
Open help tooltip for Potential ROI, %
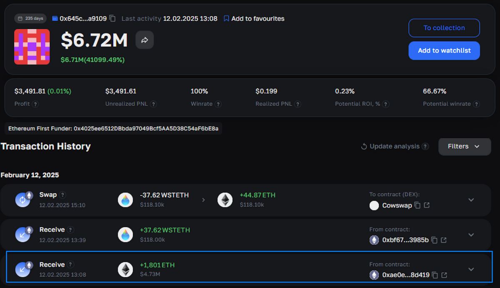coord(386,104)
